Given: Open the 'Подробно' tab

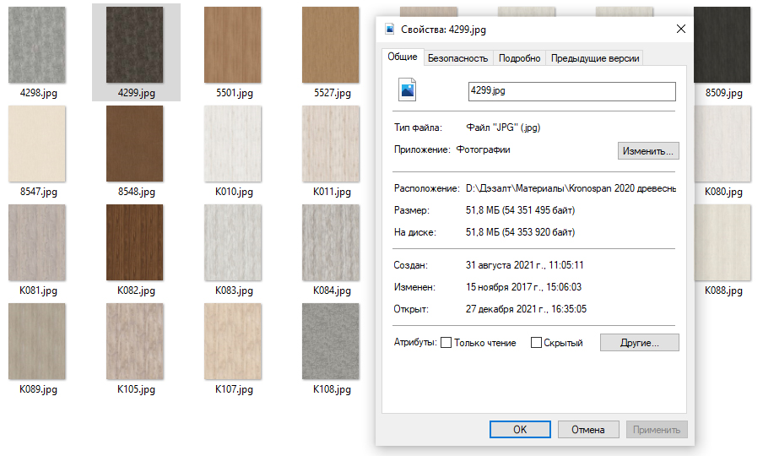Looking at the screenshot, I should coord(519,58).
